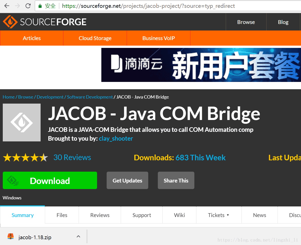Click the 683 This Week downloads link
Screen dimensions: 301x245
pyautogui.click(x=200, y=158)
